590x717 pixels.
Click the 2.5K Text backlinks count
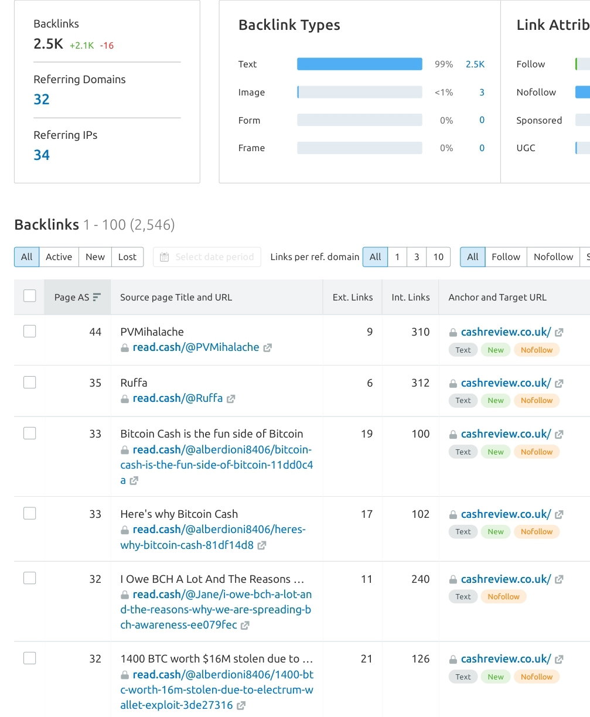475,64
